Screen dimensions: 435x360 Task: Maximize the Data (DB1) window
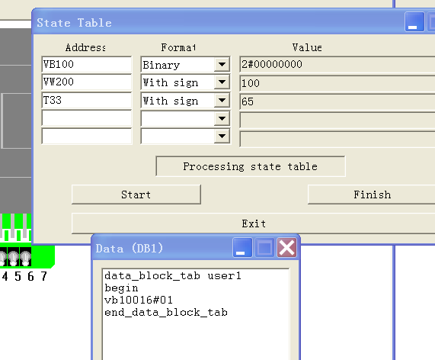click(x=264, y=247)
